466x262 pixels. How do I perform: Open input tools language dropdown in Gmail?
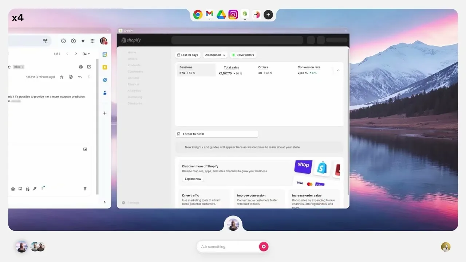click(x=86, y=54)
